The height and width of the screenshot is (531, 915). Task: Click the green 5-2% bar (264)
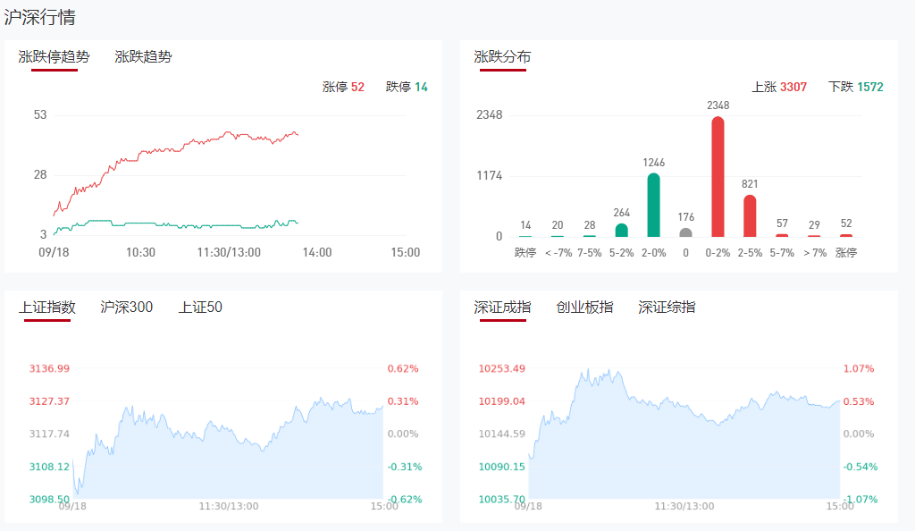coord(621,230)
